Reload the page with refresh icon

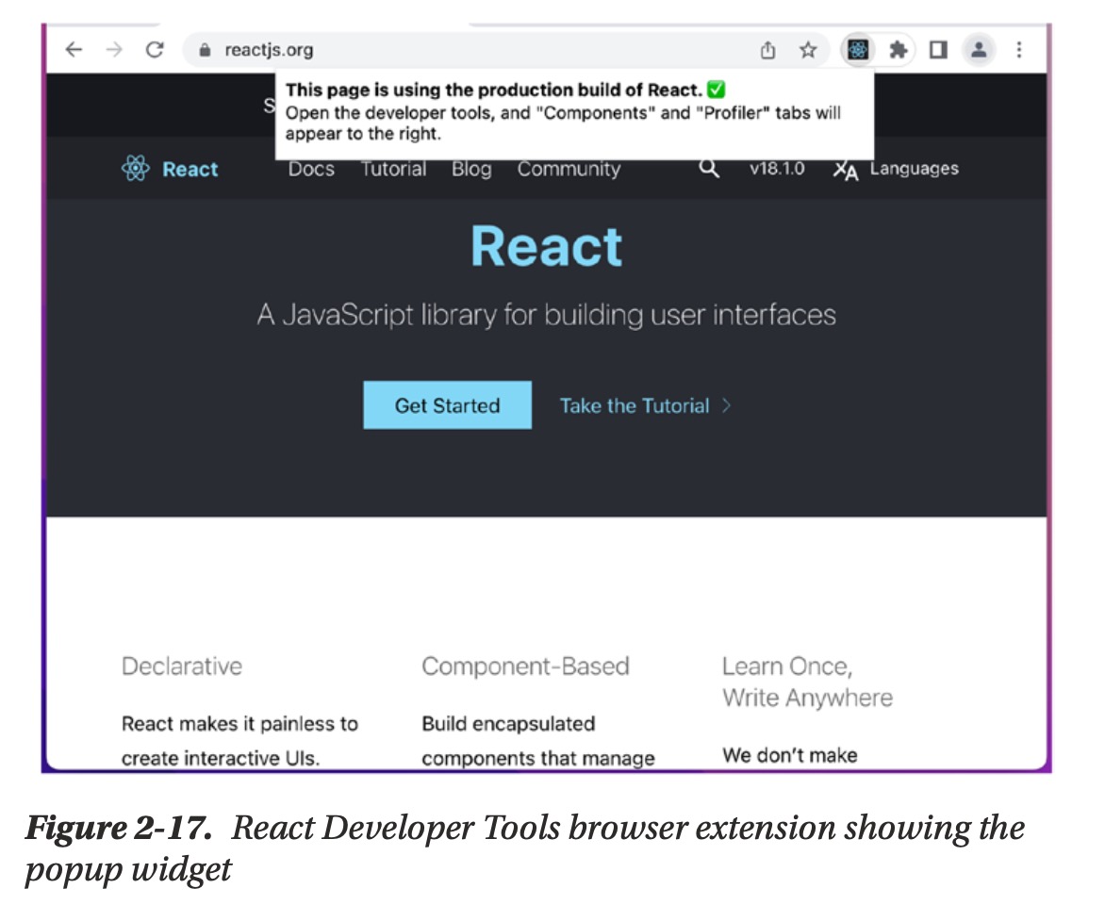pos(155,50)
